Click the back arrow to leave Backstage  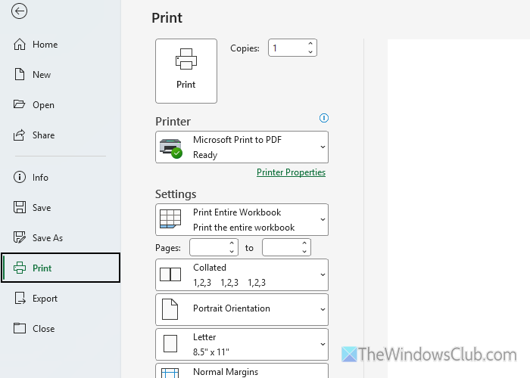[x=19, y=11]
